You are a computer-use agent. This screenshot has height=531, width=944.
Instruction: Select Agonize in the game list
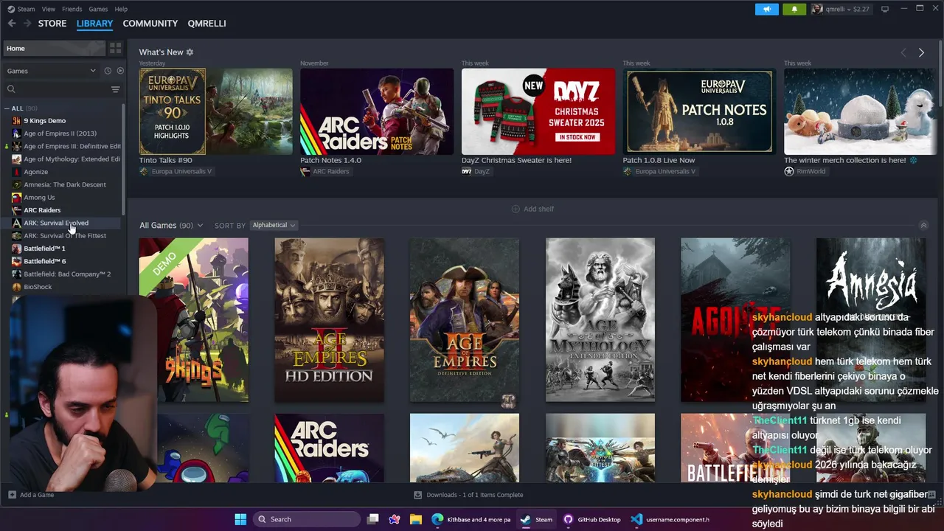click(35, 172)
